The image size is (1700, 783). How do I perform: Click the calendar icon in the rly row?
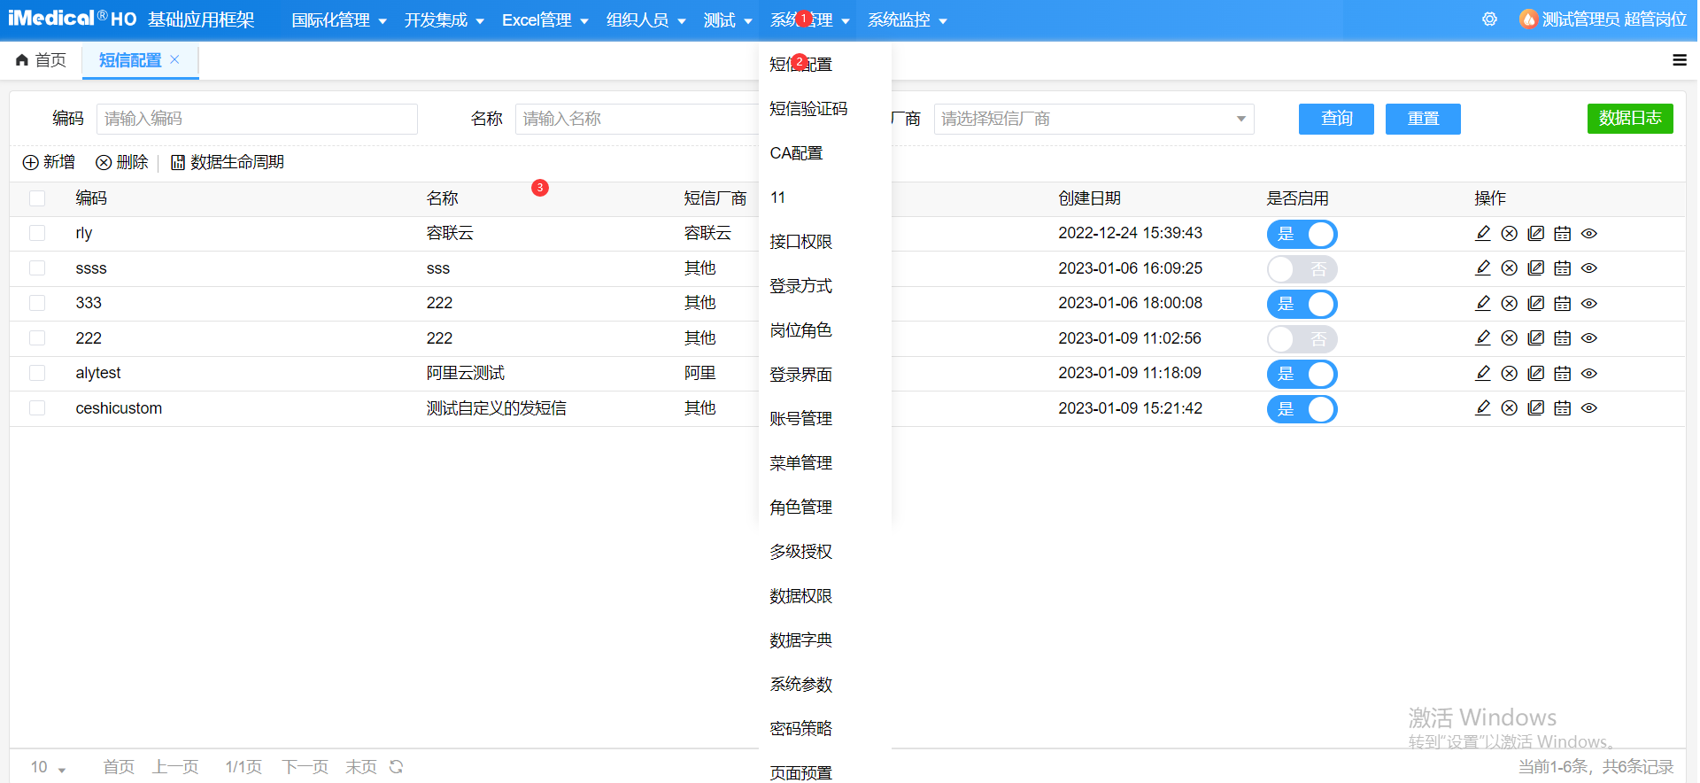click(x=1563, y=234)
